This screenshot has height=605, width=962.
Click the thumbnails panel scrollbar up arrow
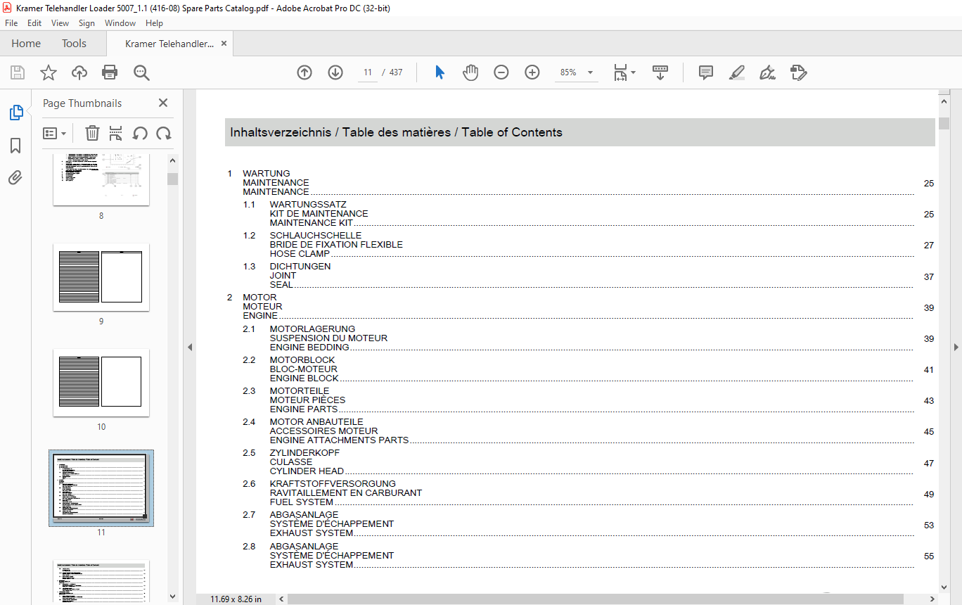point(172,161)
